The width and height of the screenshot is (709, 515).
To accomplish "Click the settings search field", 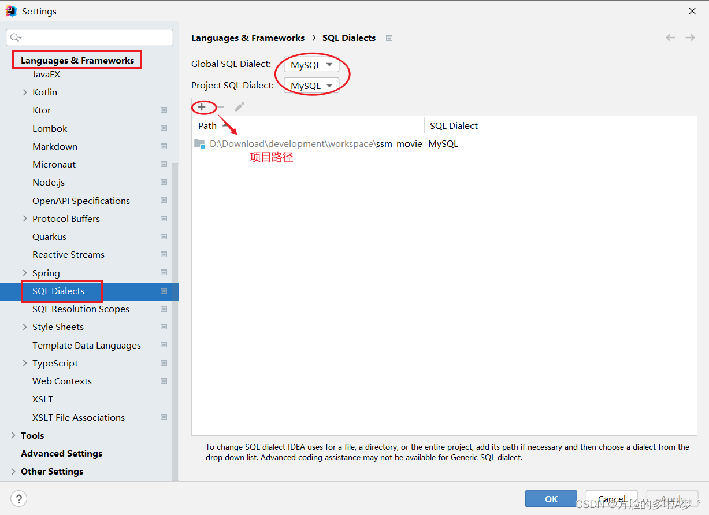I will click(90, 38).
